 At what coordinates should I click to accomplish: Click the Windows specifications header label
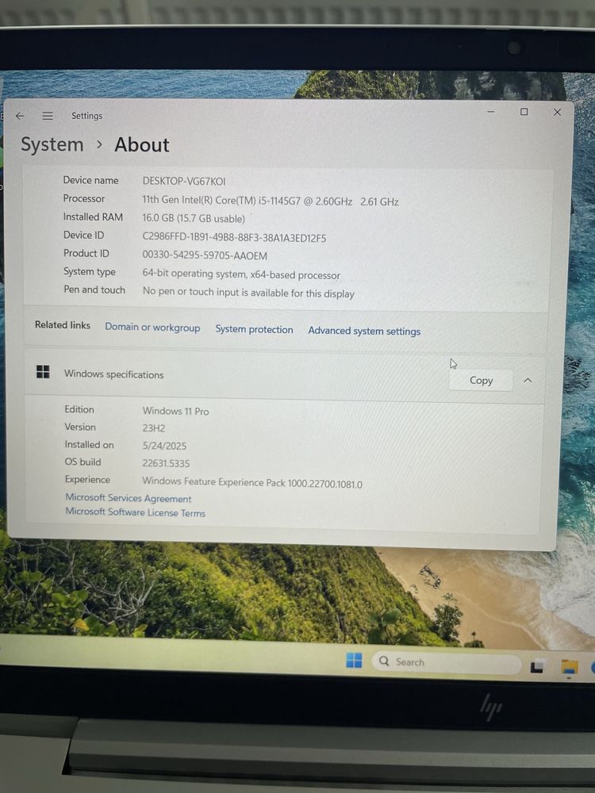113,374
